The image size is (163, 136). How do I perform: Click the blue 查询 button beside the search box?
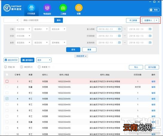tap(59, 20)
